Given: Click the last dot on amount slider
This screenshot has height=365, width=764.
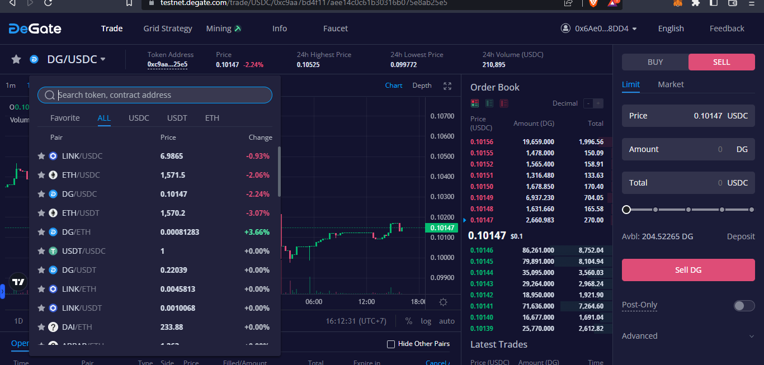Looking at the screenshot, I should coord(751,210).
